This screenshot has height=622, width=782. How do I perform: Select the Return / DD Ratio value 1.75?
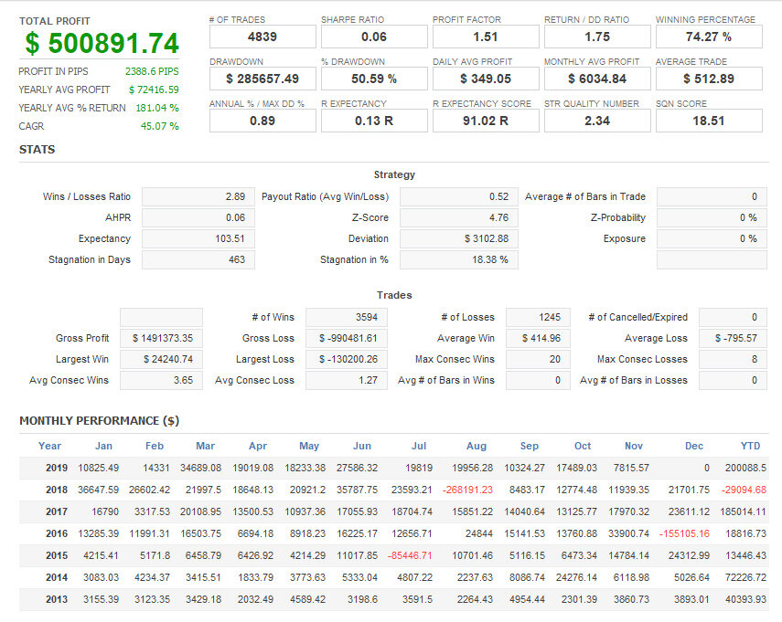[597, 37]
